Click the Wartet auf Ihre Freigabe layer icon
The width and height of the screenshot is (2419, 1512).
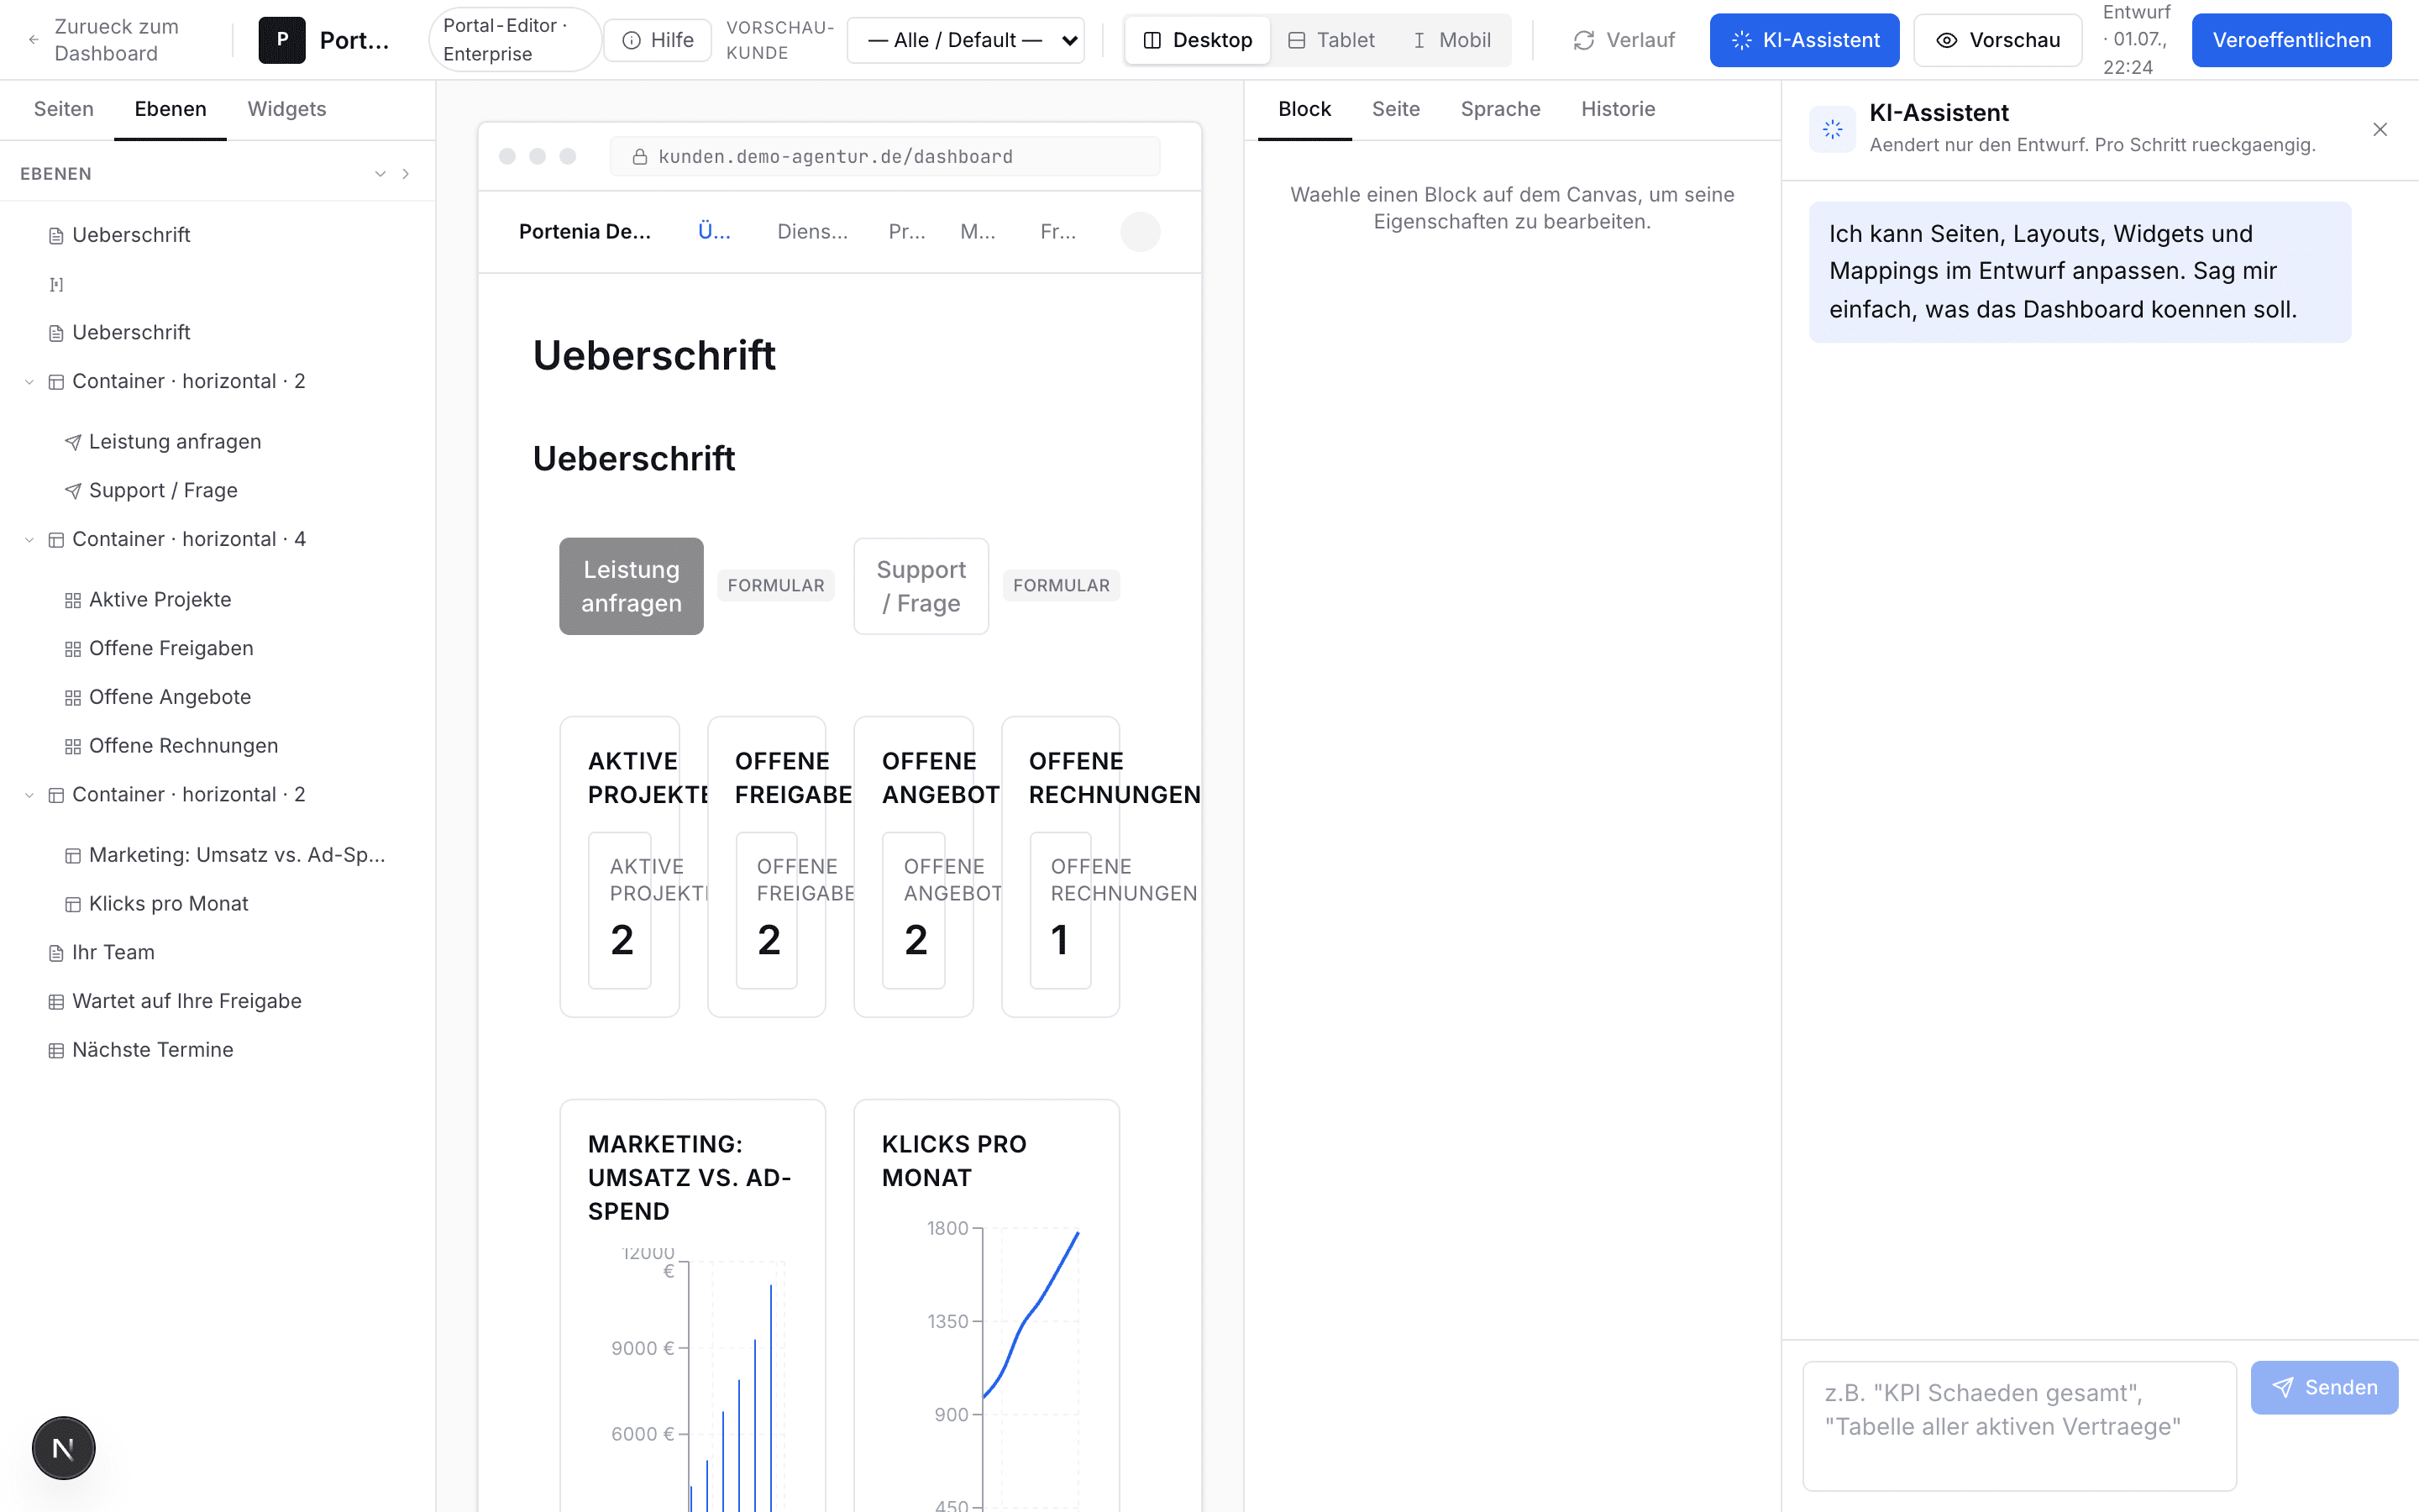[56, 1002]
